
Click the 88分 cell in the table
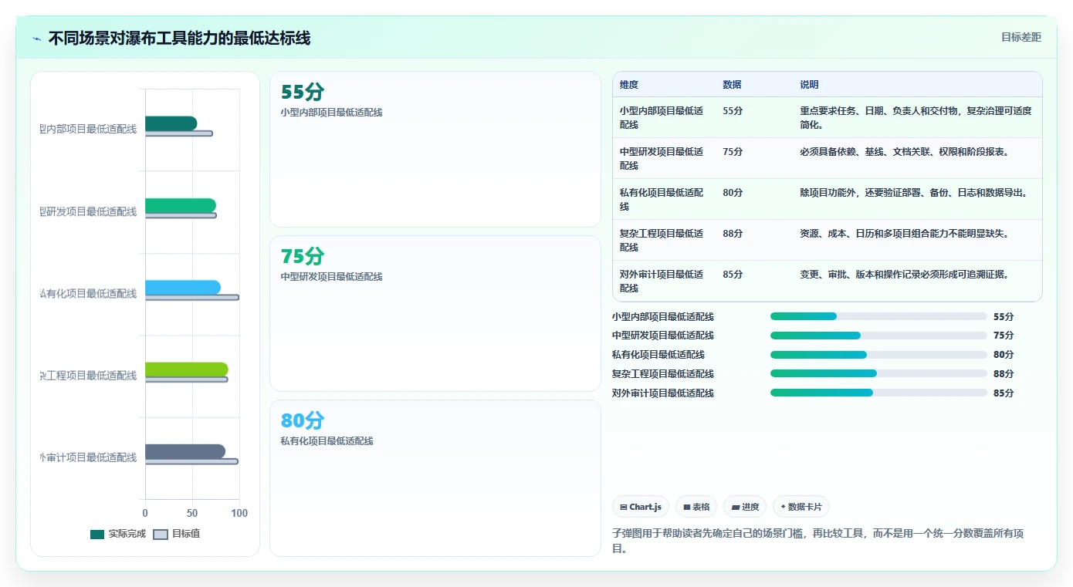[x=733, y=234]
